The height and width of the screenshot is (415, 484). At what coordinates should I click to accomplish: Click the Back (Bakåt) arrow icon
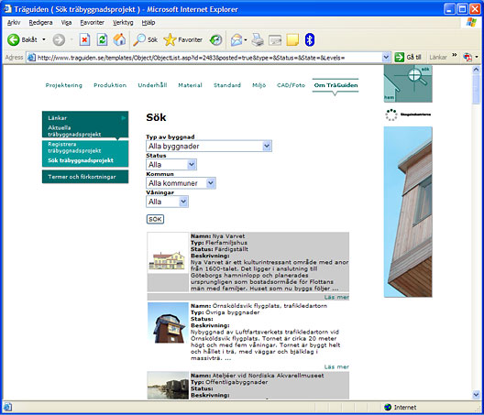point(13,39)
